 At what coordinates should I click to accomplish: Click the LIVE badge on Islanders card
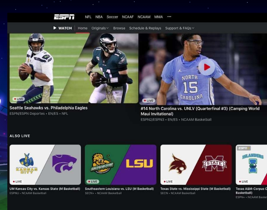[244, 181]
